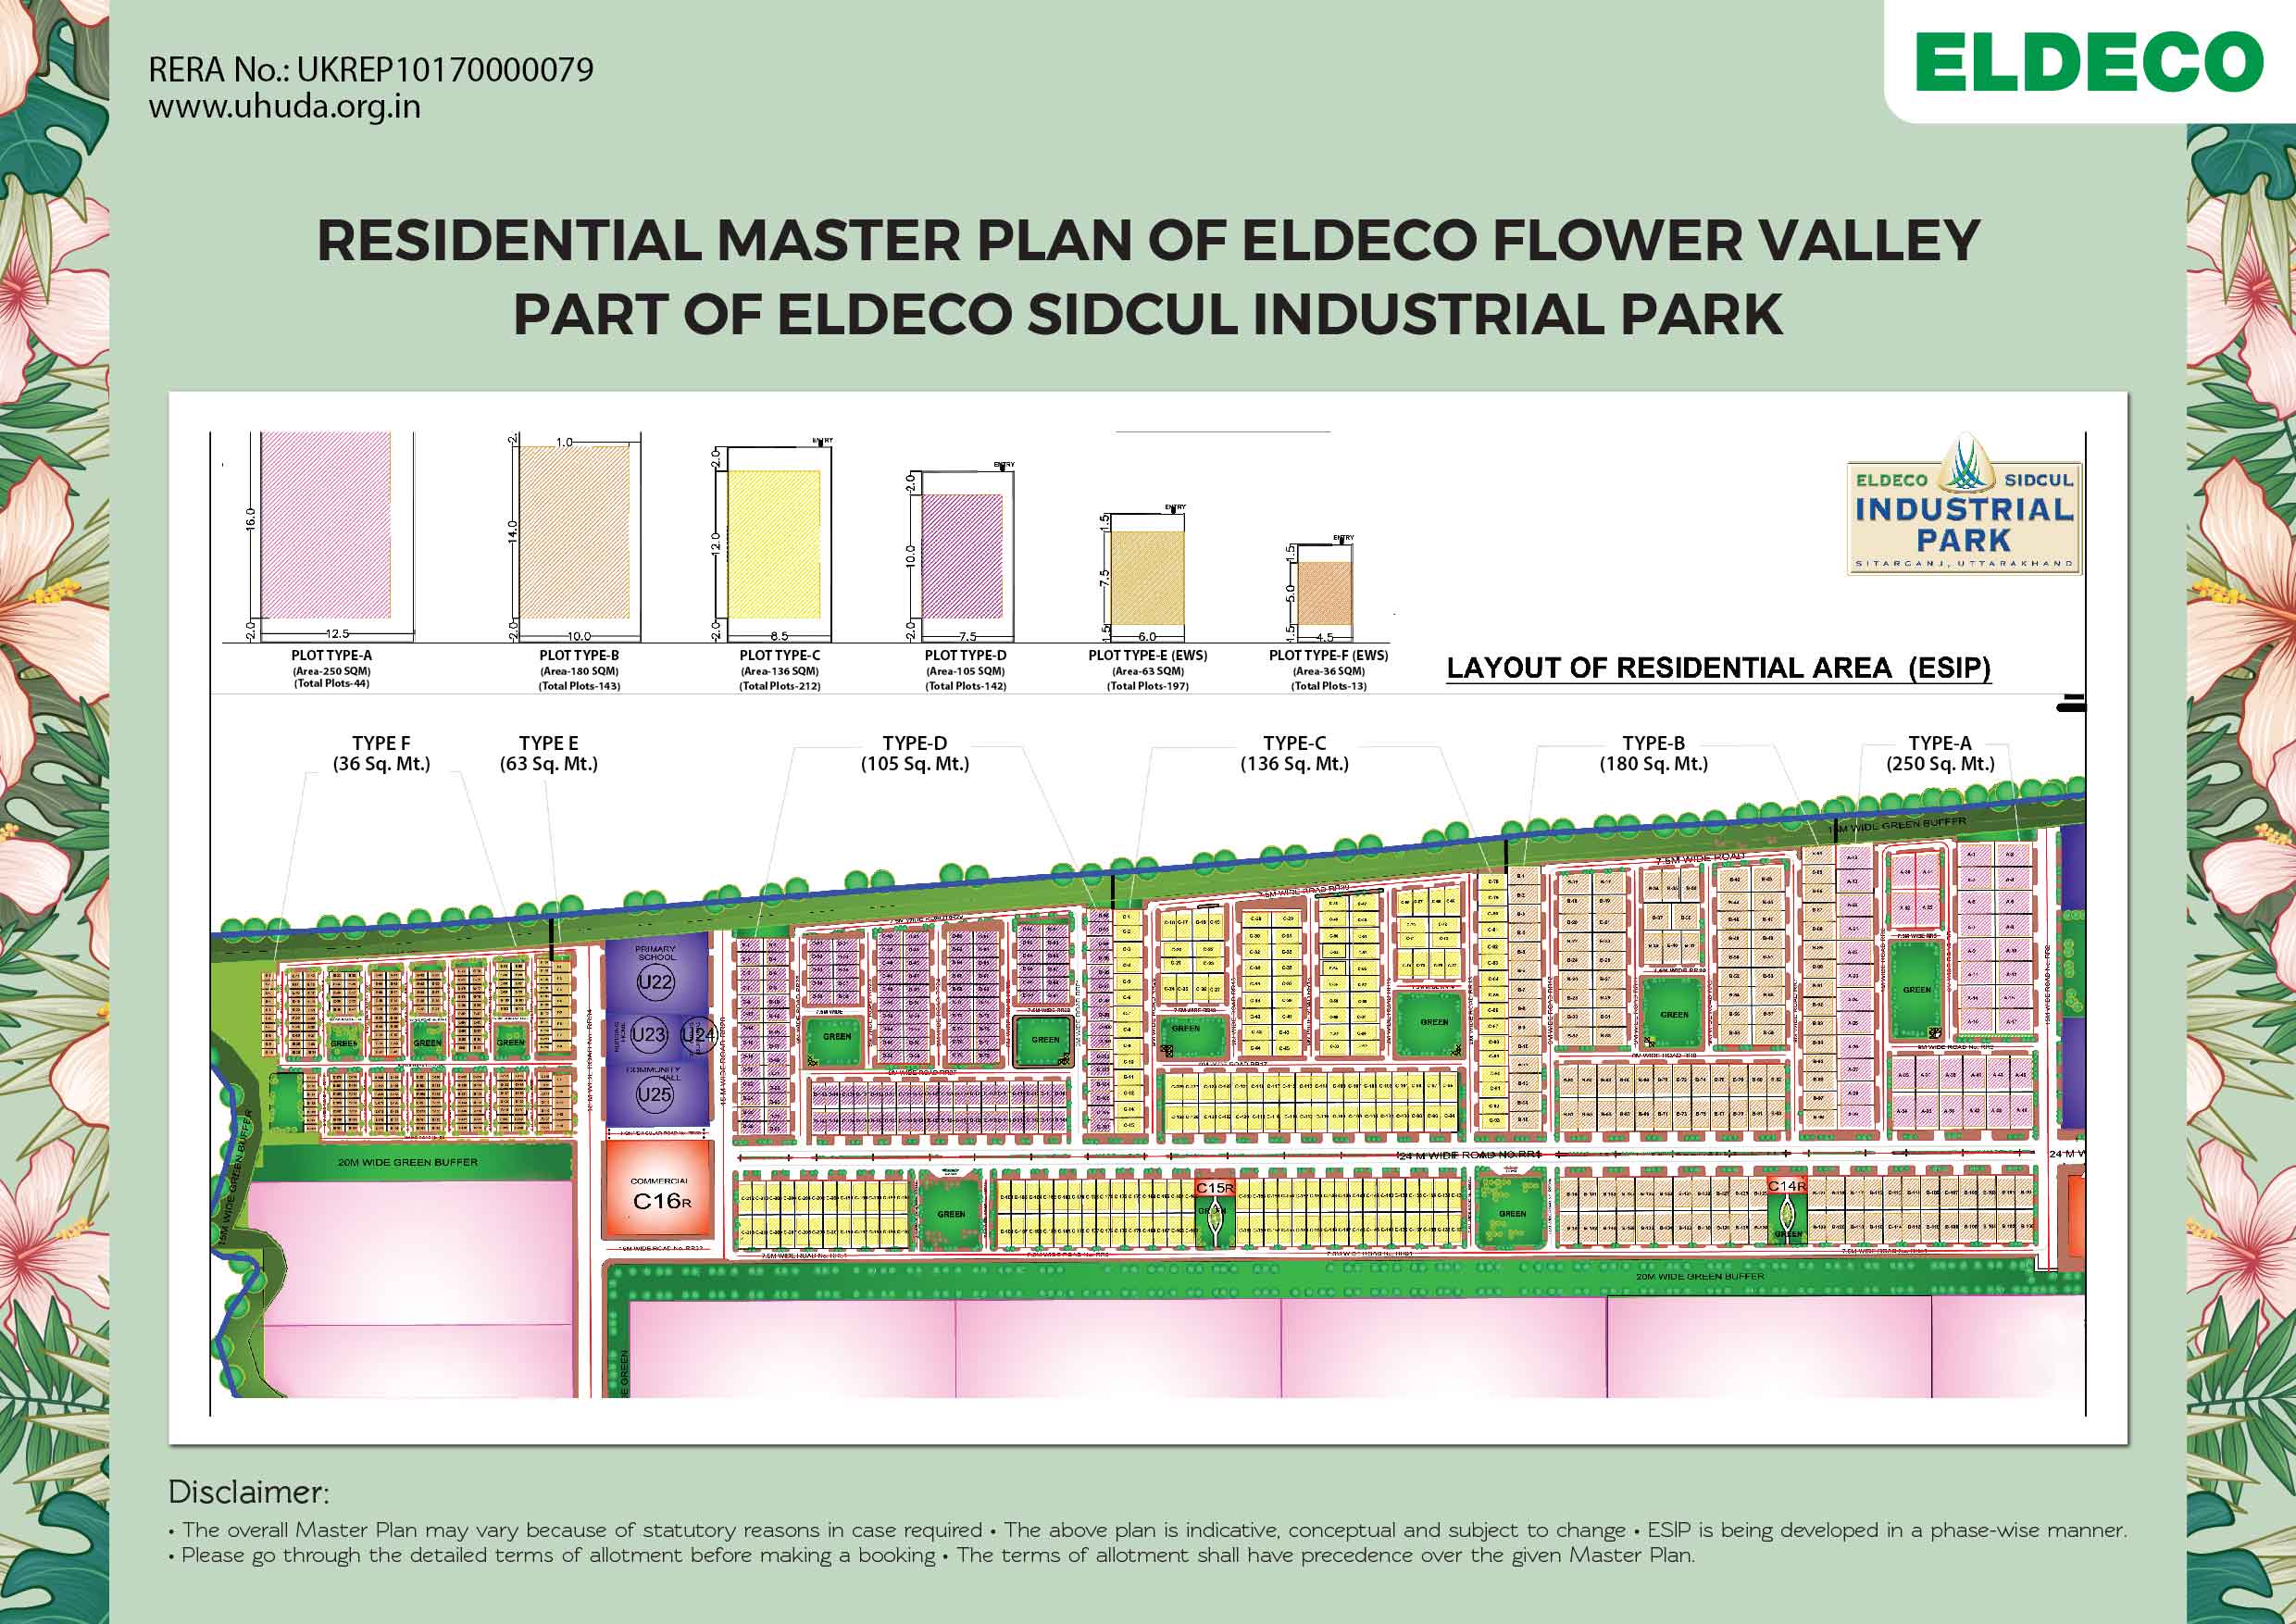Click the TYPE-A (250 Sq. Mt.) callout
This screenshot has height=1624, width=2296.
coord(1940,753)
